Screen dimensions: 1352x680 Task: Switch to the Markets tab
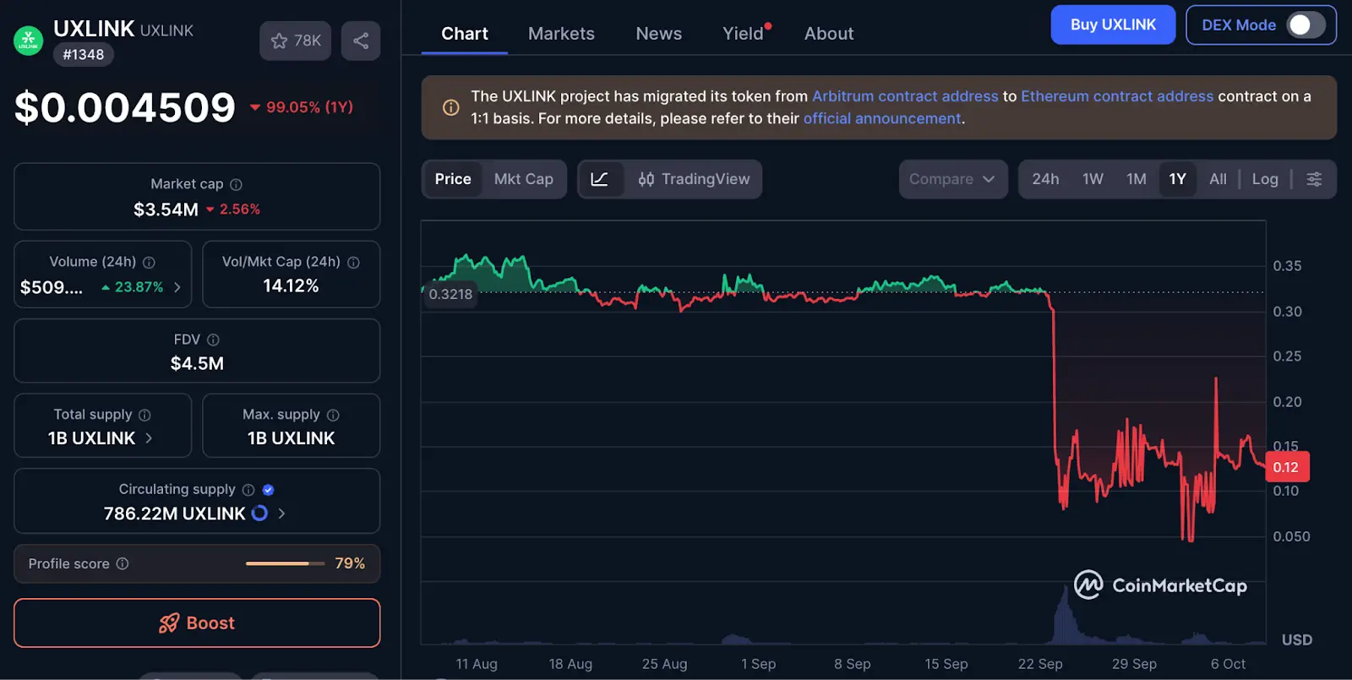(x=561, y=34)
